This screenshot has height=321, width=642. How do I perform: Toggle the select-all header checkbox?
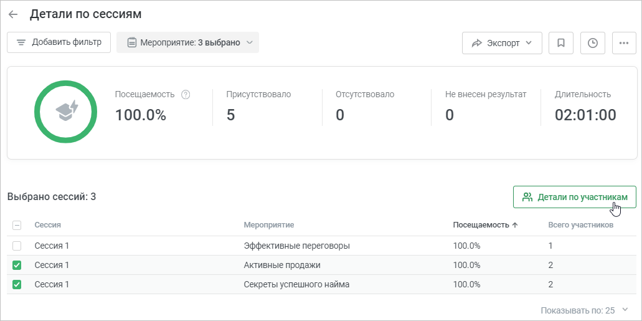(17, 225)
